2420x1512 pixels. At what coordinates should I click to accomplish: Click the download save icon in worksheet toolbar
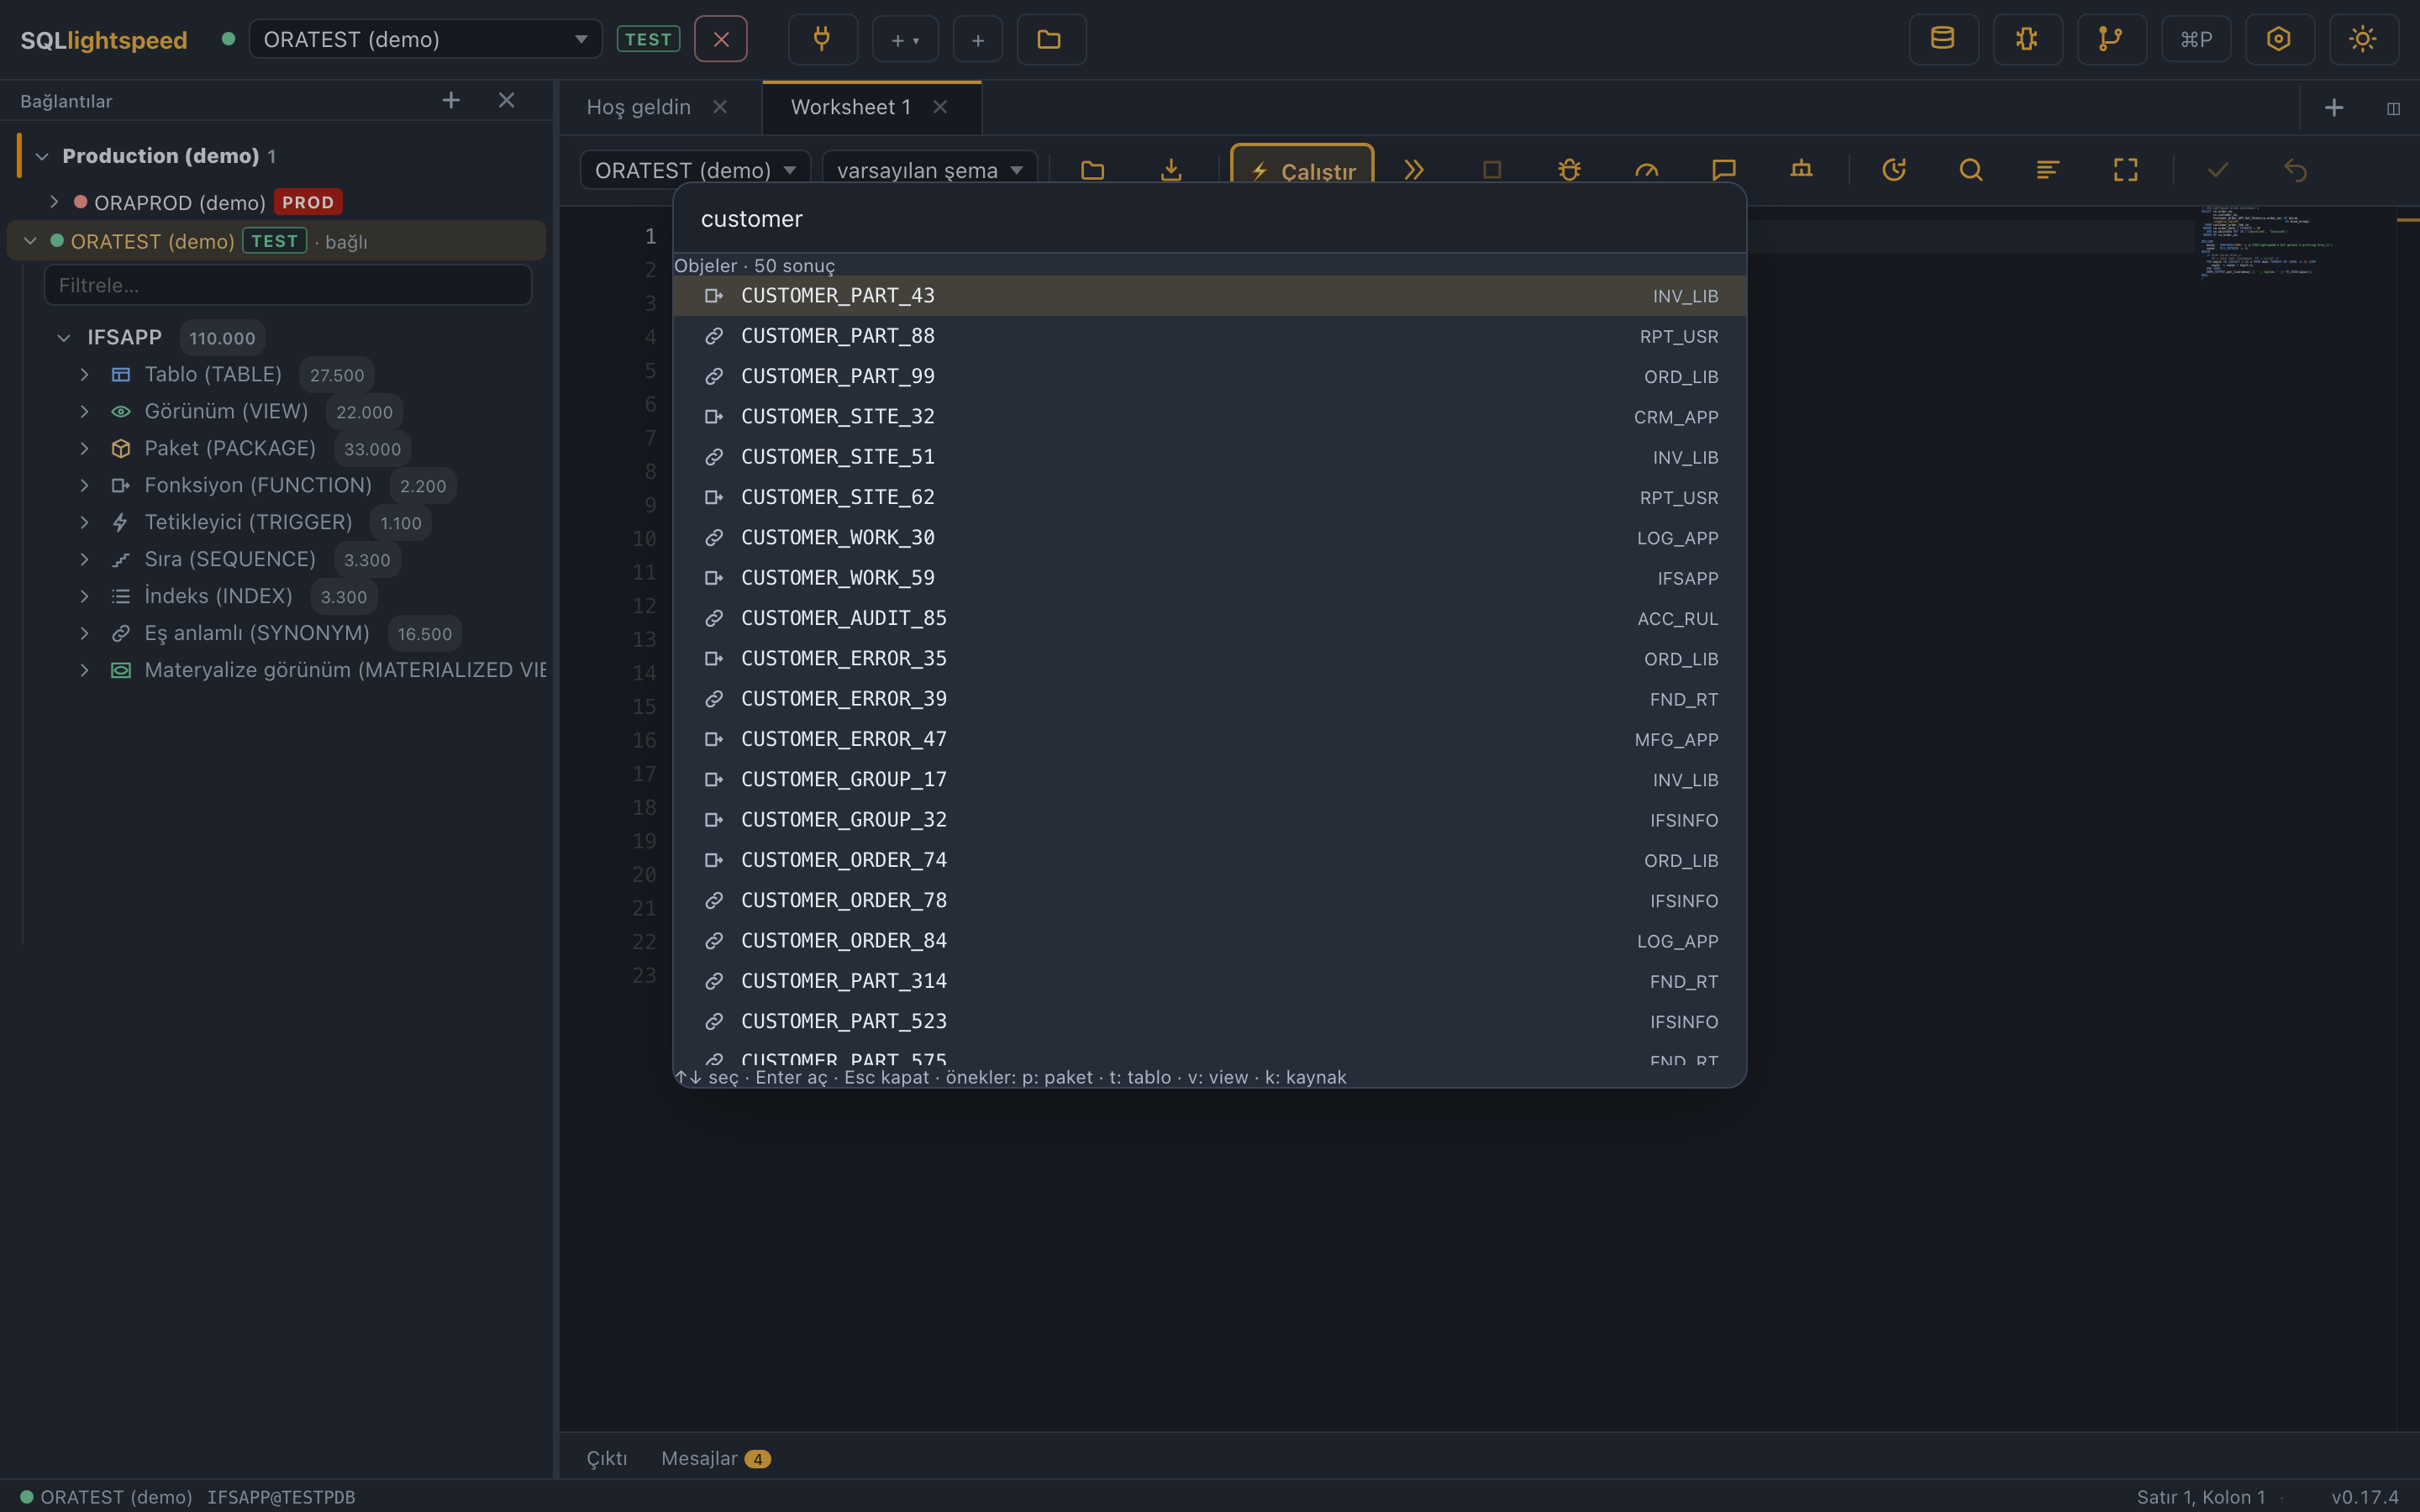click(1171, 170)
